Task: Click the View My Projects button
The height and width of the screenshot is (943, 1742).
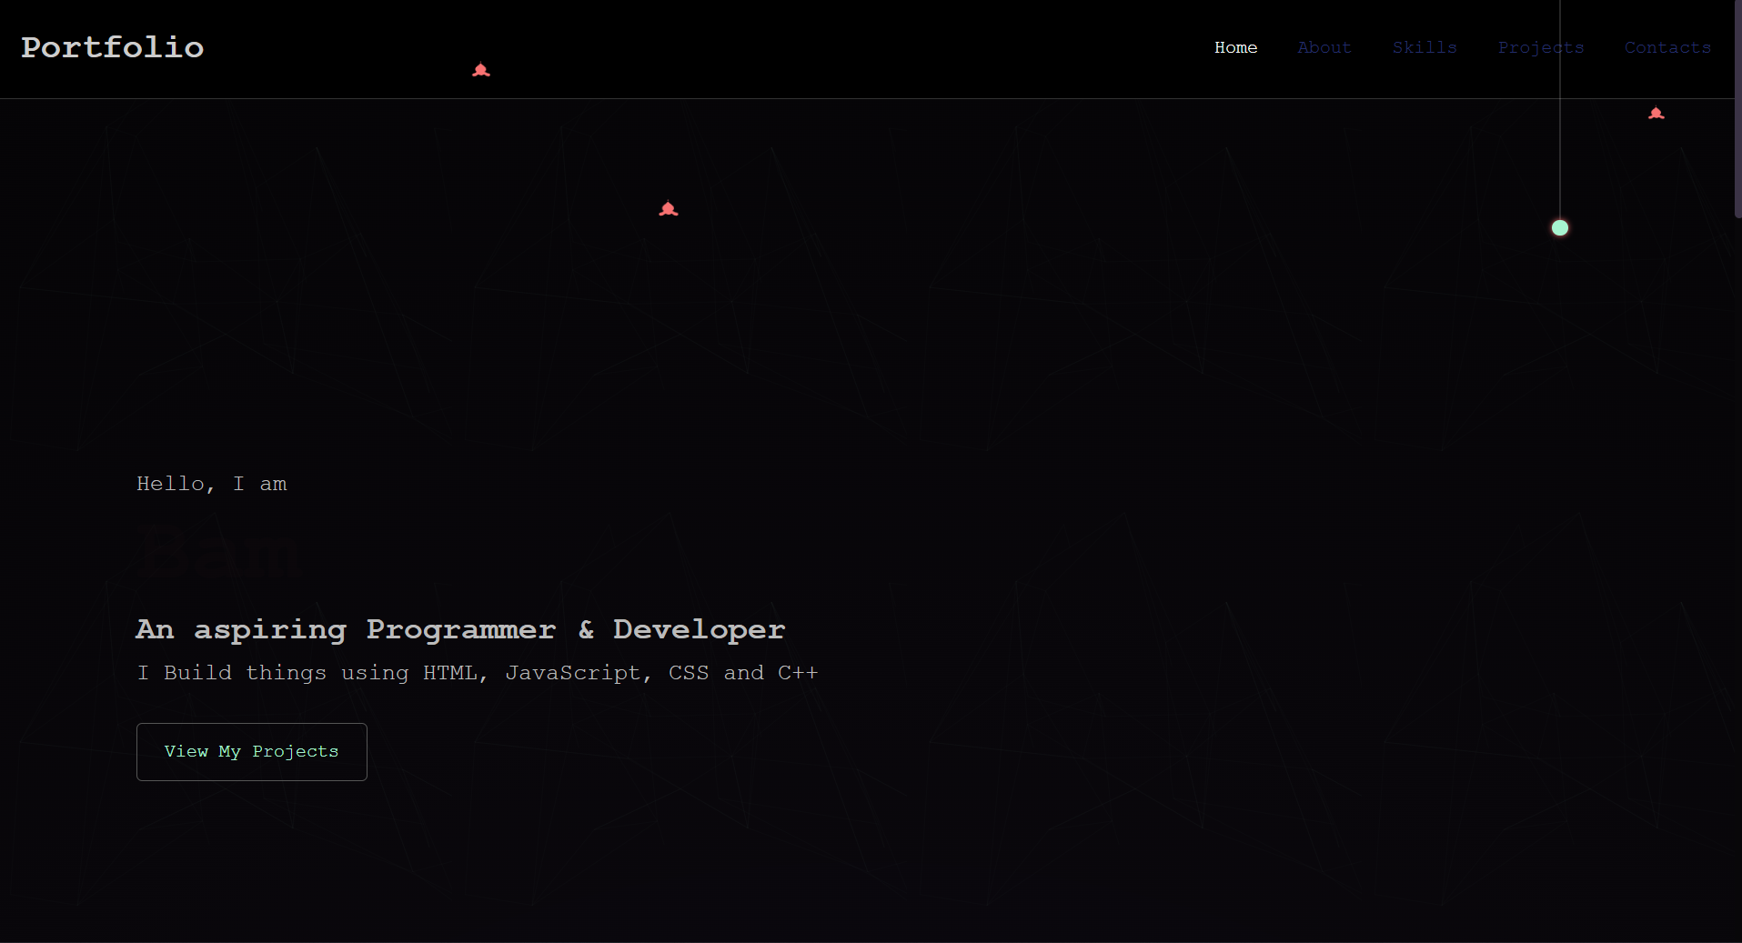Action: point(252,752)
